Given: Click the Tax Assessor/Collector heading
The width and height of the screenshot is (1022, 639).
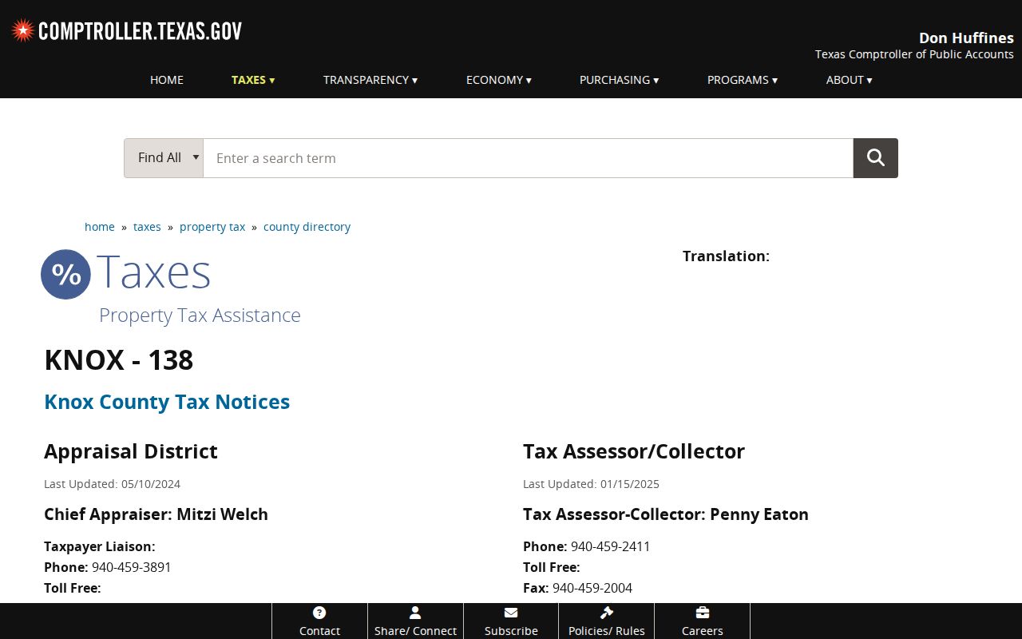Looking at the screenshot, I should 634,451.
